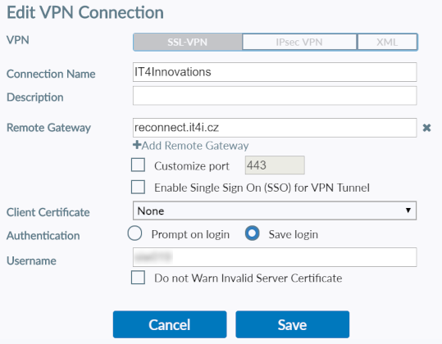
Task: Switch to the IPsec VPN tab
Action: click(x=299, y=43)
